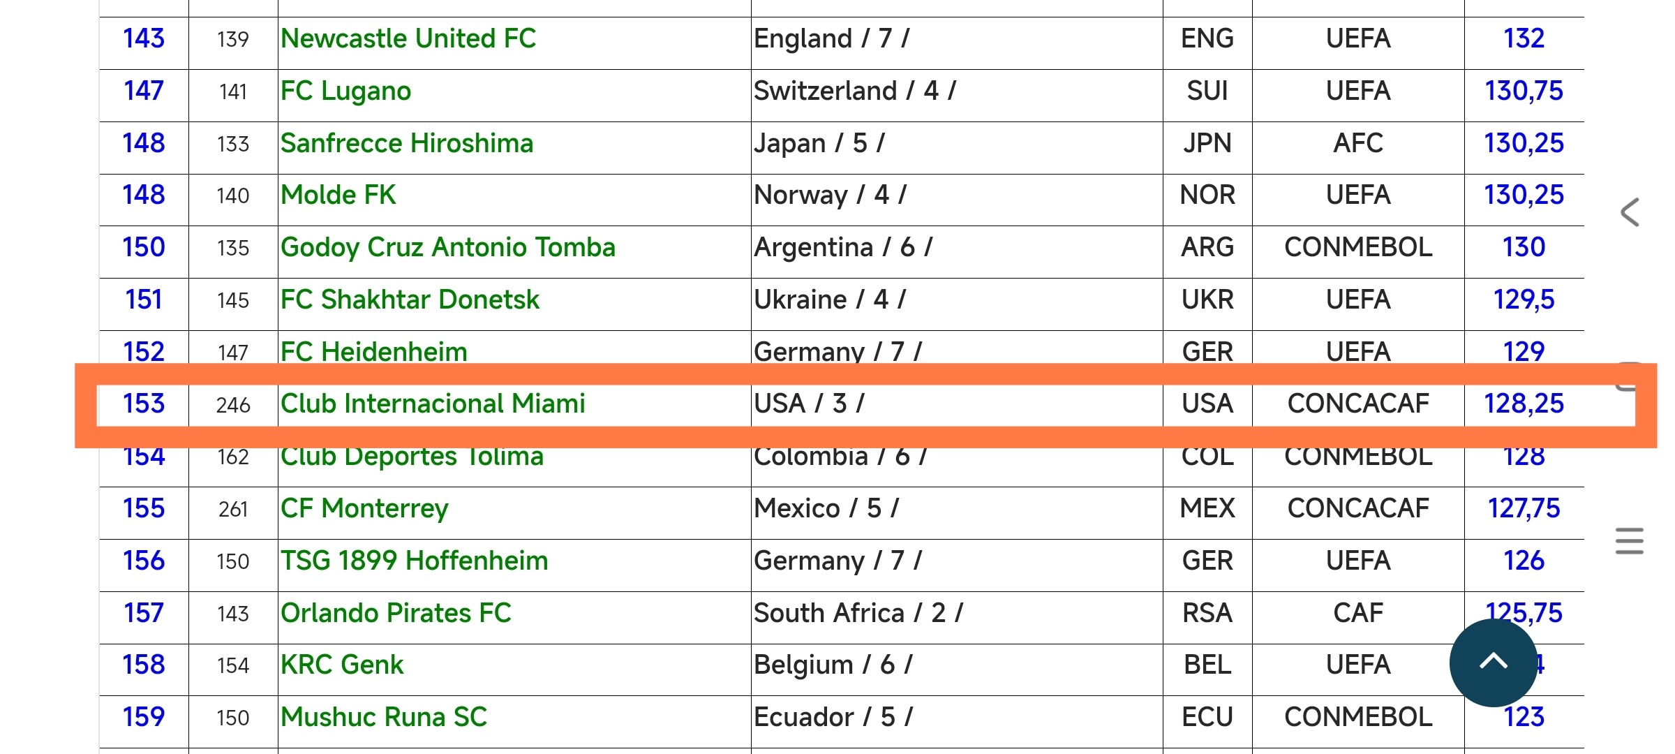The image size is (1675, 754).
Task: Click rank 143 for Newcastle United
Action: pos(144,38)
